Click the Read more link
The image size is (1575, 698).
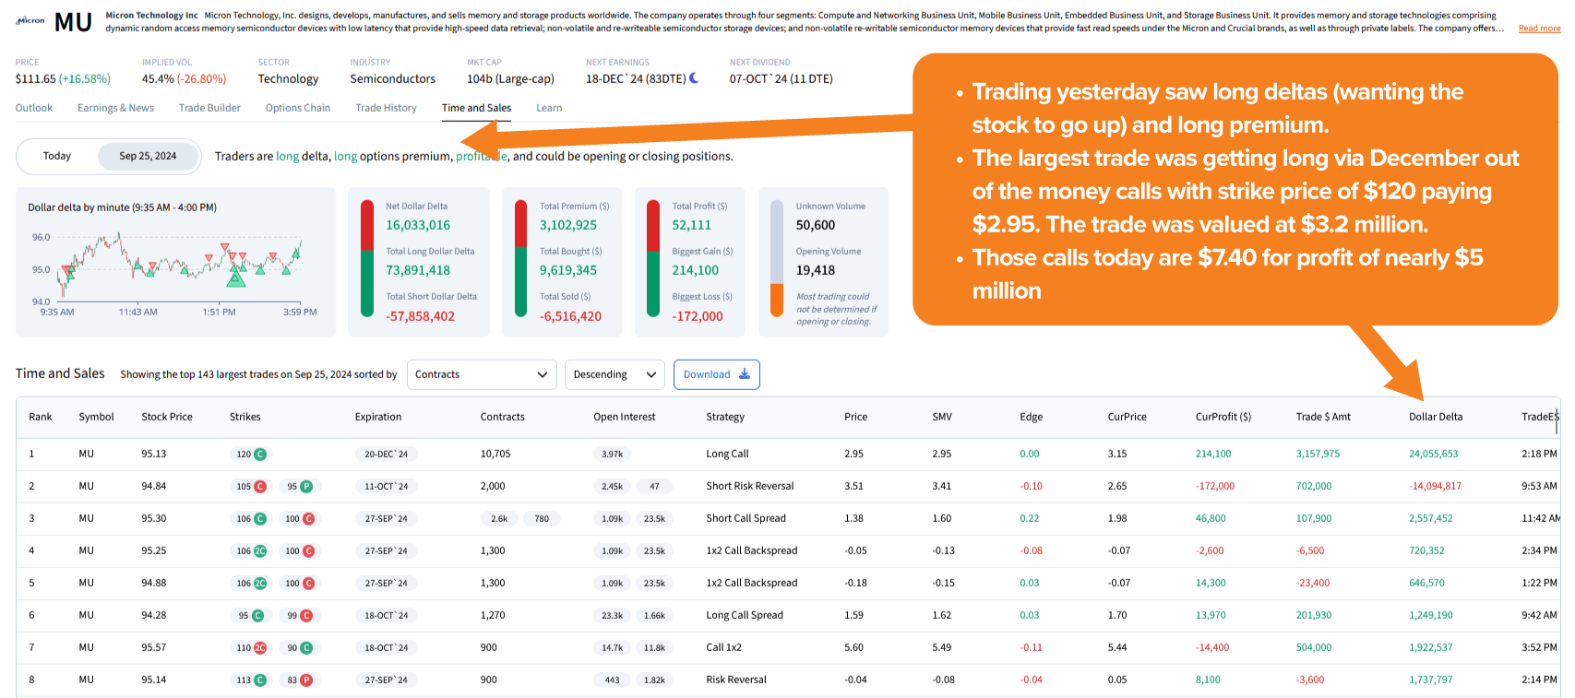(x=1539, y=29)
